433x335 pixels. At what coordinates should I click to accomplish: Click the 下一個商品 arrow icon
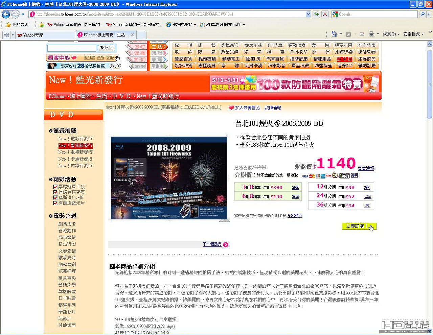pyautogui.click(x=226, y=245)
